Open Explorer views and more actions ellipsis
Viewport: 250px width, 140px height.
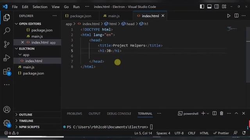55,16
